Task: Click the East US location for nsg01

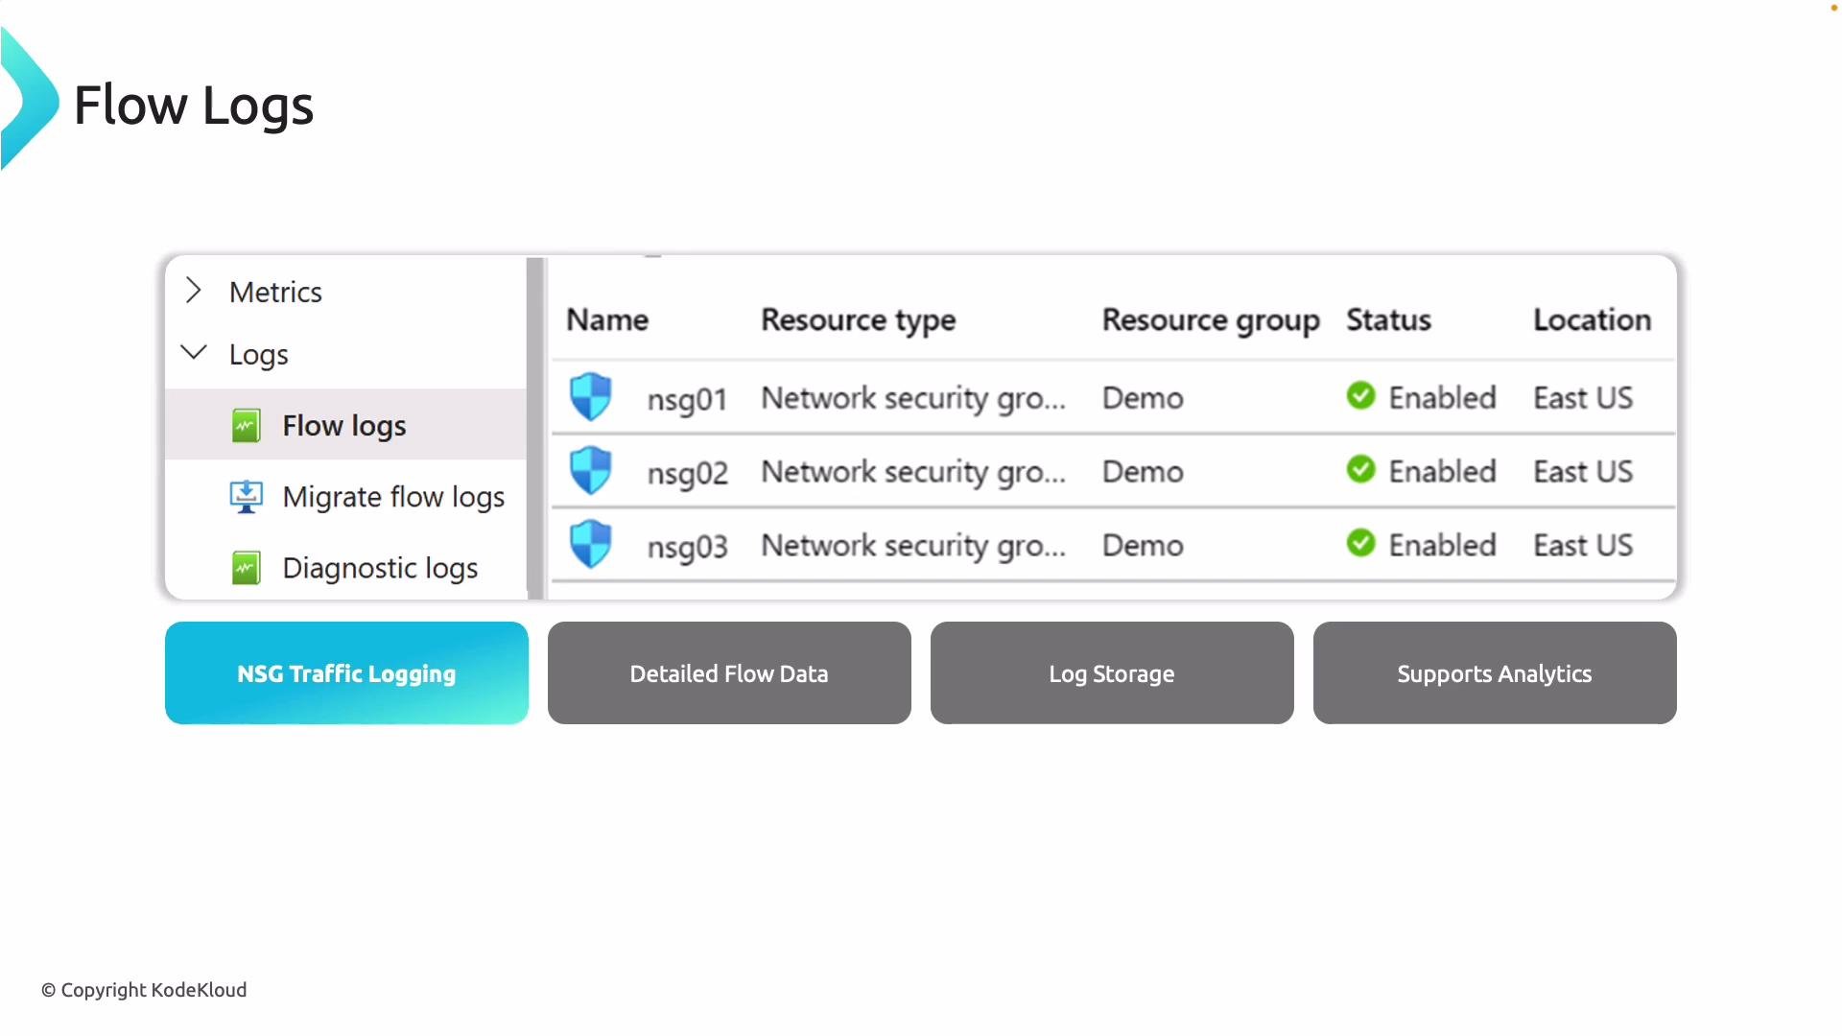Action: click(1583, 397)
